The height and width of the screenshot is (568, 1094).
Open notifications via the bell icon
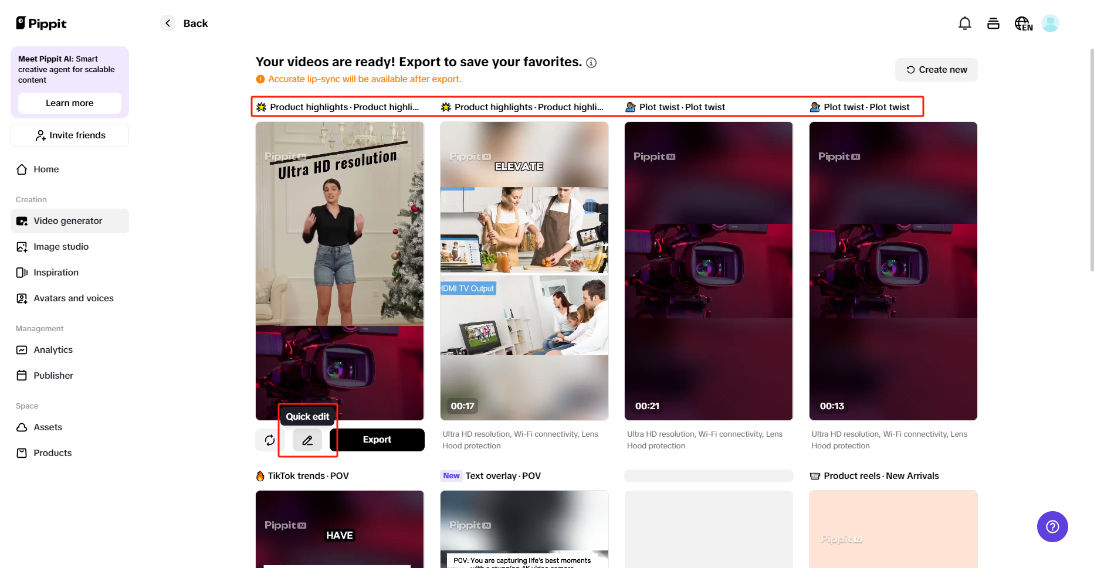964,23
